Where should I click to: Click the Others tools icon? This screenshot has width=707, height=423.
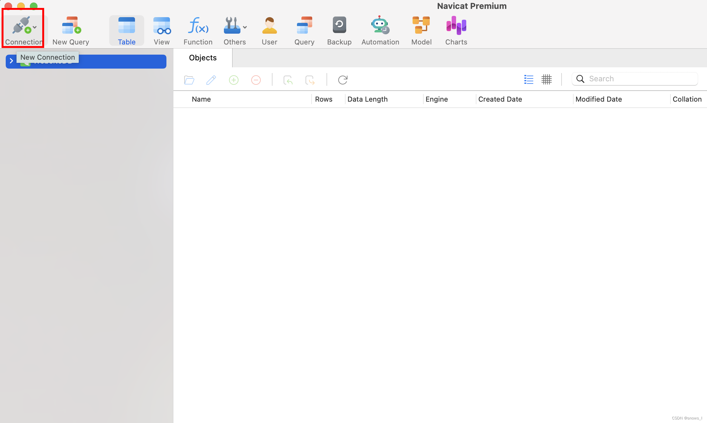point(232,25)
